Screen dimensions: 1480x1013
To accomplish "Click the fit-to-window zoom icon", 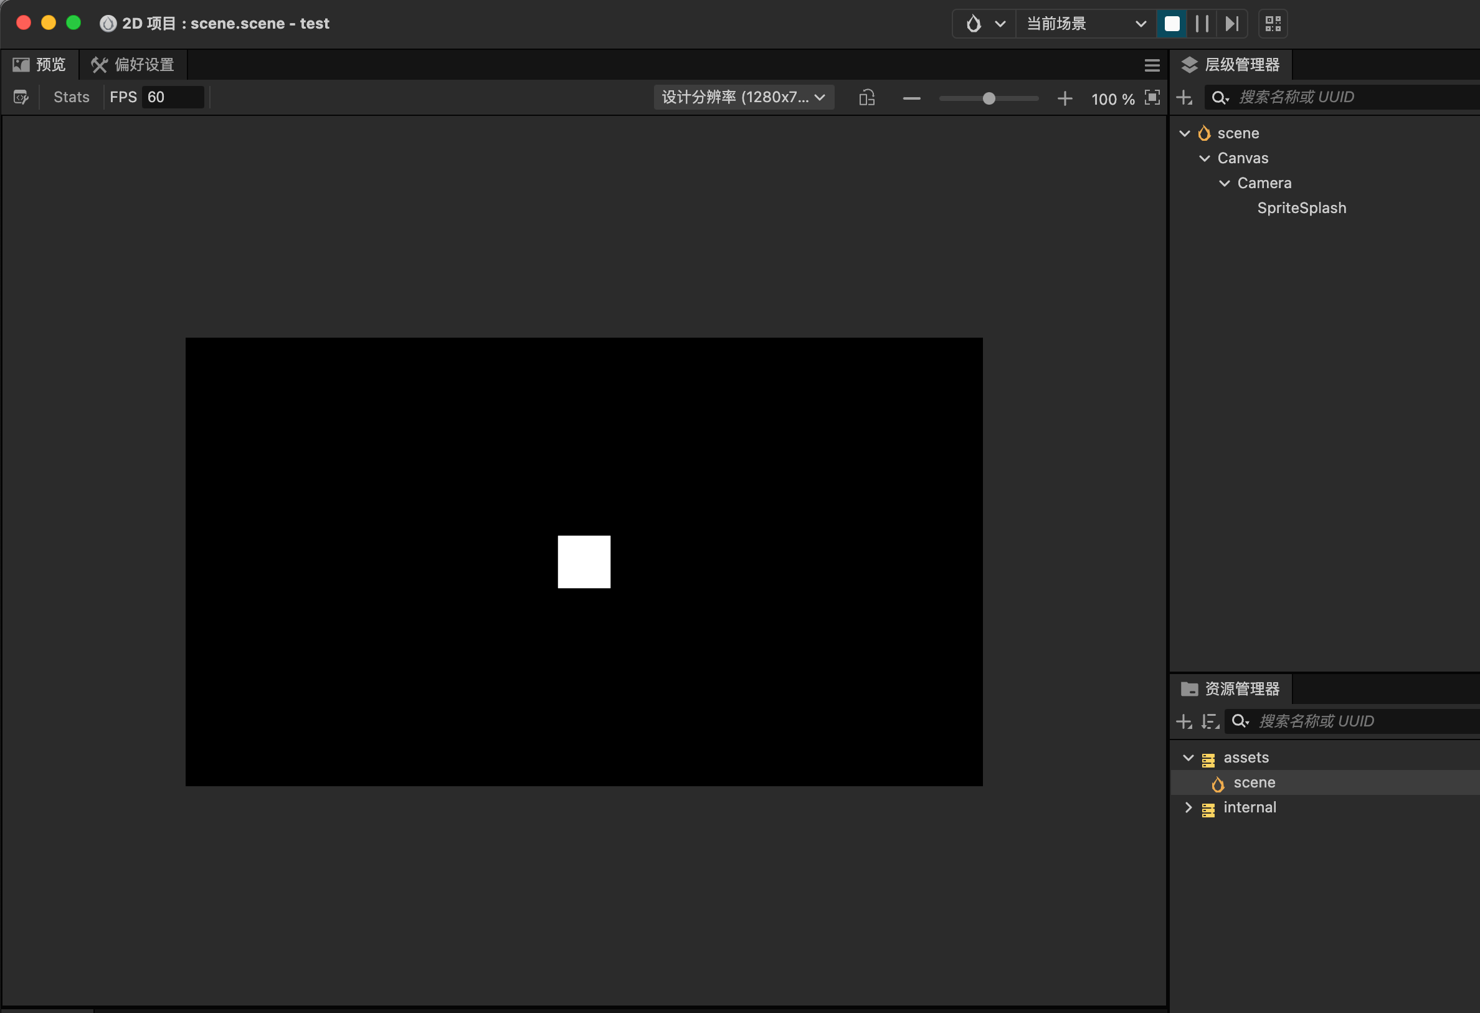I will (1152, 97).
